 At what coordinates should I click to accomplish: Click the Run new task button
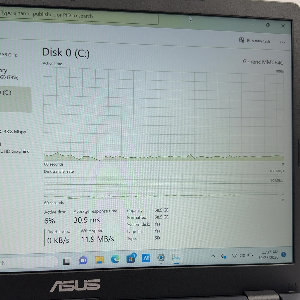click(x=255, y=40)
